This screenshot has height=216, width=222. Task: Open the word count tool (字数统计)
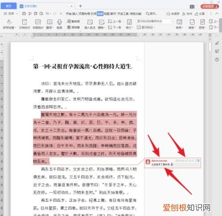[38, 24]
